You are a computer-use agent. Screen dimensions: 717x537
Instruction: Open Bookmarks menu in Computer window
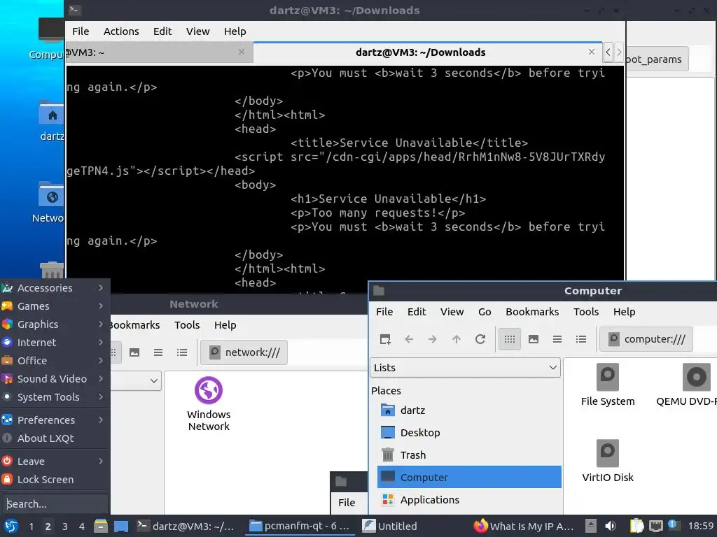pos(532,312)
